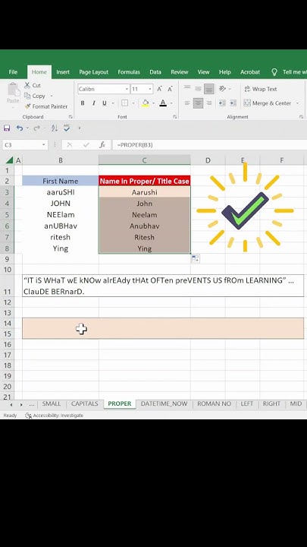Image resolution: width=307 pixels, height=547 pixels.
Task: Open the Font Color dropdown arrow
Action: pyautogui.click(x=171, y=103)
